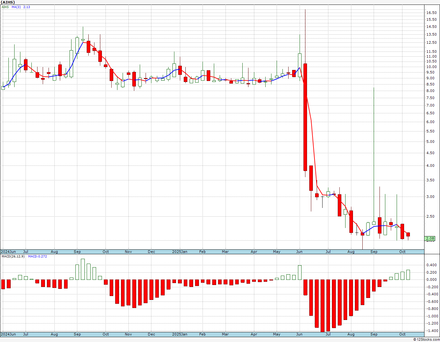This screenshot has height=342, width=440.
Task: Select the 10.00 price axis label
Action: (x=431, y=67)
